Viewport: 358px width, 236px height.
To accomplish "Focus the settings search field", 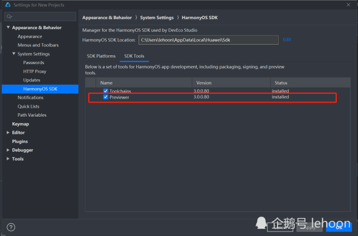I will tap(40, 16).
